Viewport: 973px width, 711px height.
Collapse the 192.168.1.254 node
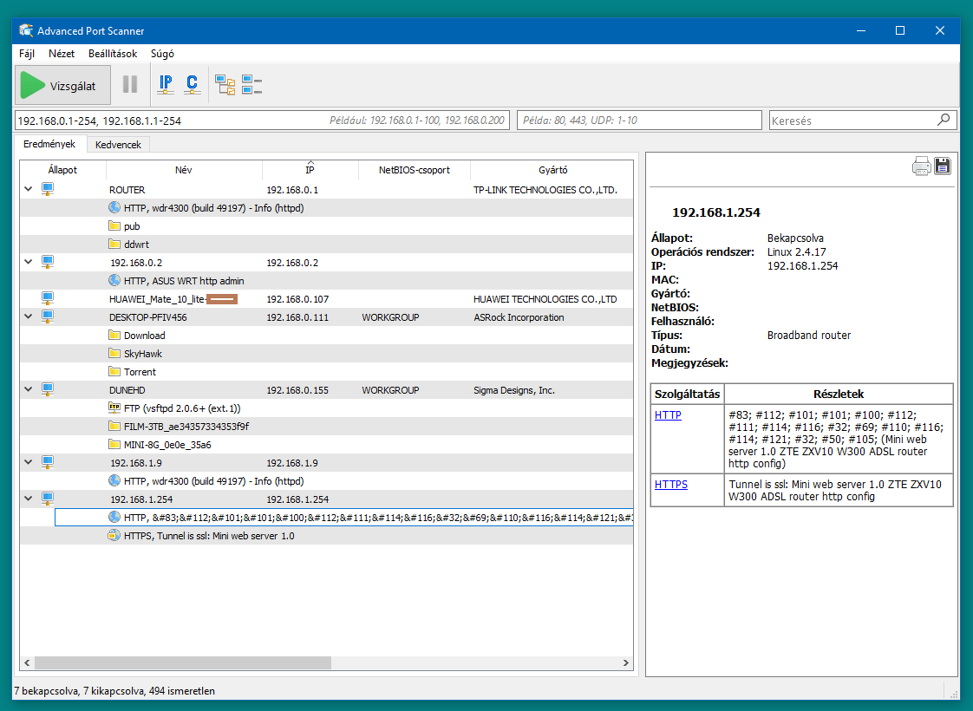point(28,499)
